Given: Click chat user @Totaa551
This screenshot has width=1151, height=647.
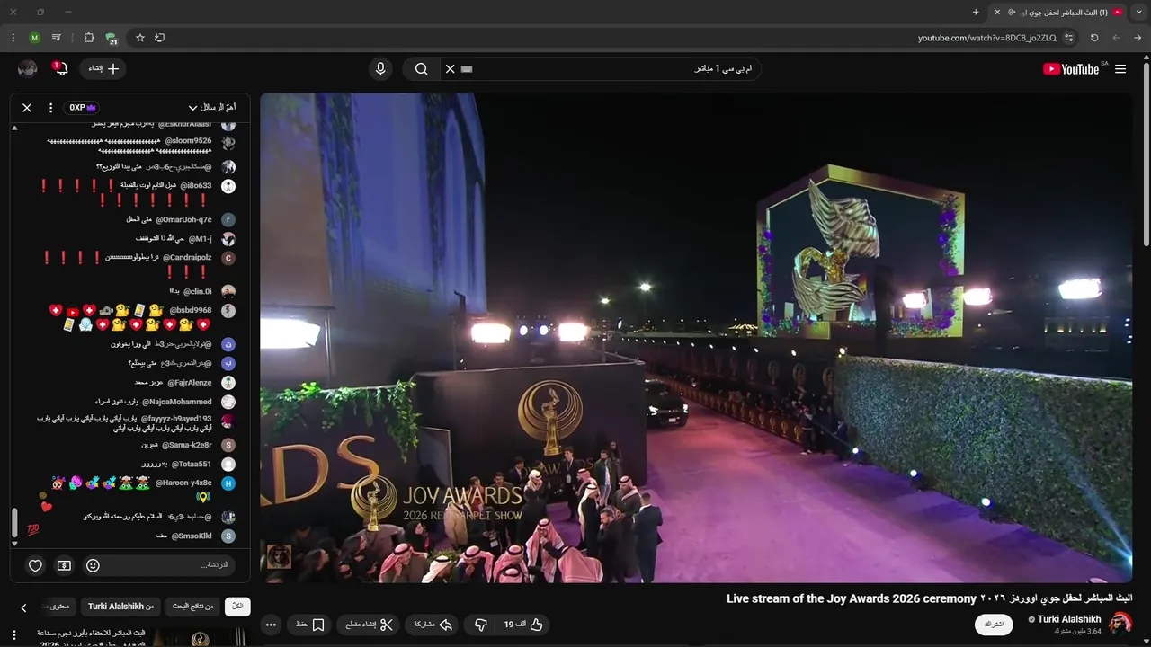Looking at the screenshot, I should tap(190, 464).
